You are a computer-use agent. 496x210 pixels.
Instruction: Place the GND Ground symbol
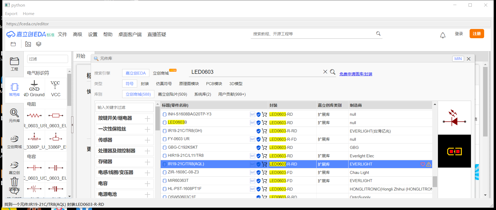(34, 89)
